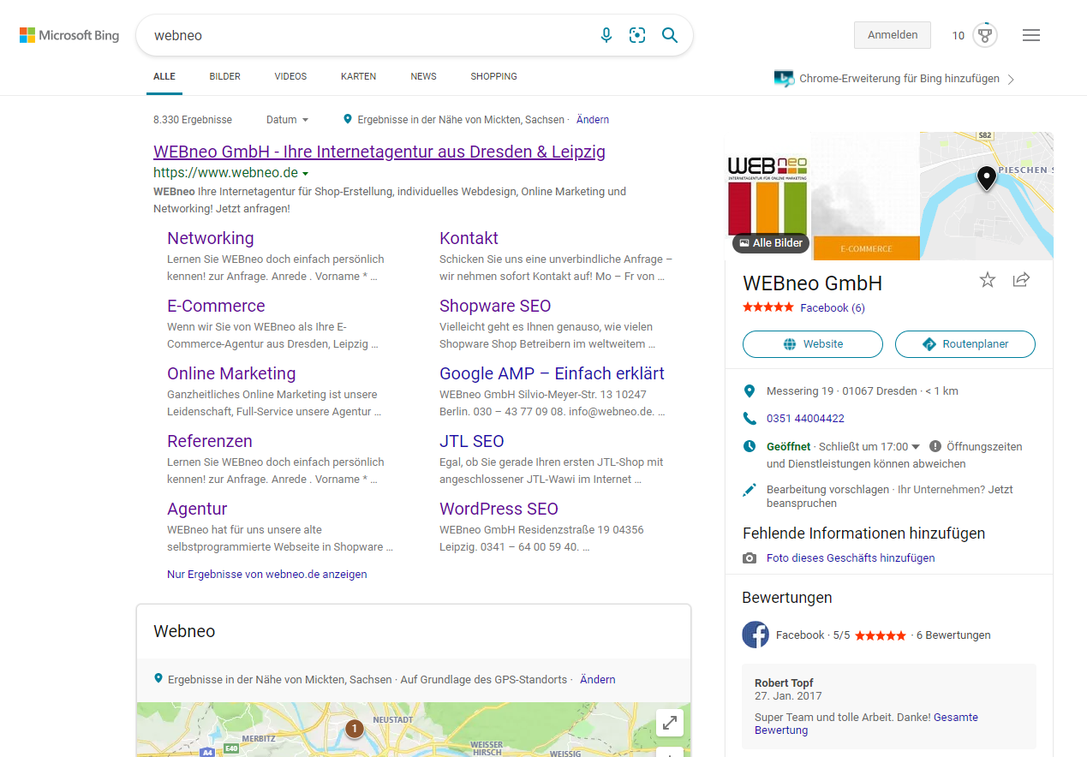Click the arrow next to Chrome-Erweiterung
This screenshot has width=1087, height=757.
(x=1011, y=79)
